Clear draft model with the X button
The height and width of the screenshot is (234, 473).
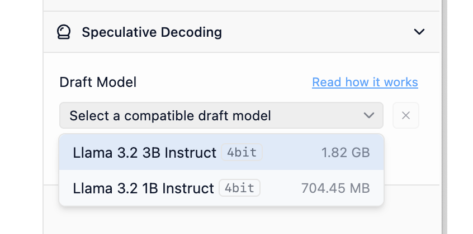[406, 115]
